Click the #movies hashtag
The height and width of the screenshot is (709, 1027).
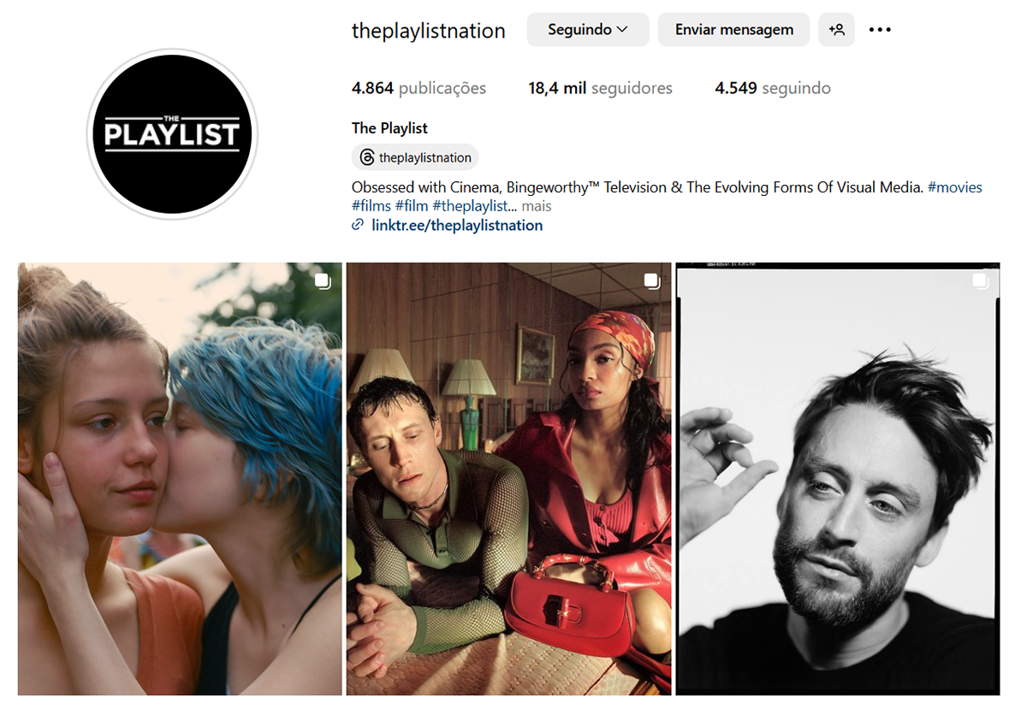tap(954, 187)
